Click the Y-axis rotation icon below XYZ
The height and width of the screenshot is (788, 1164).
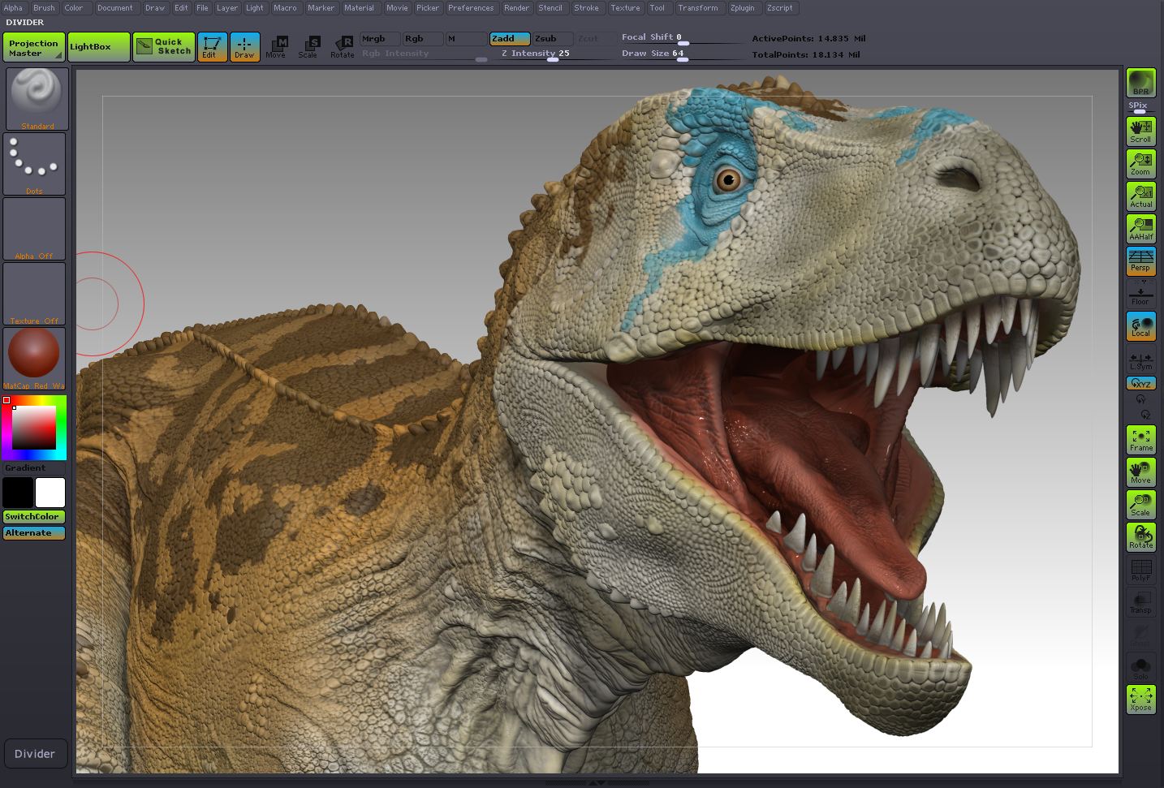1140,399
